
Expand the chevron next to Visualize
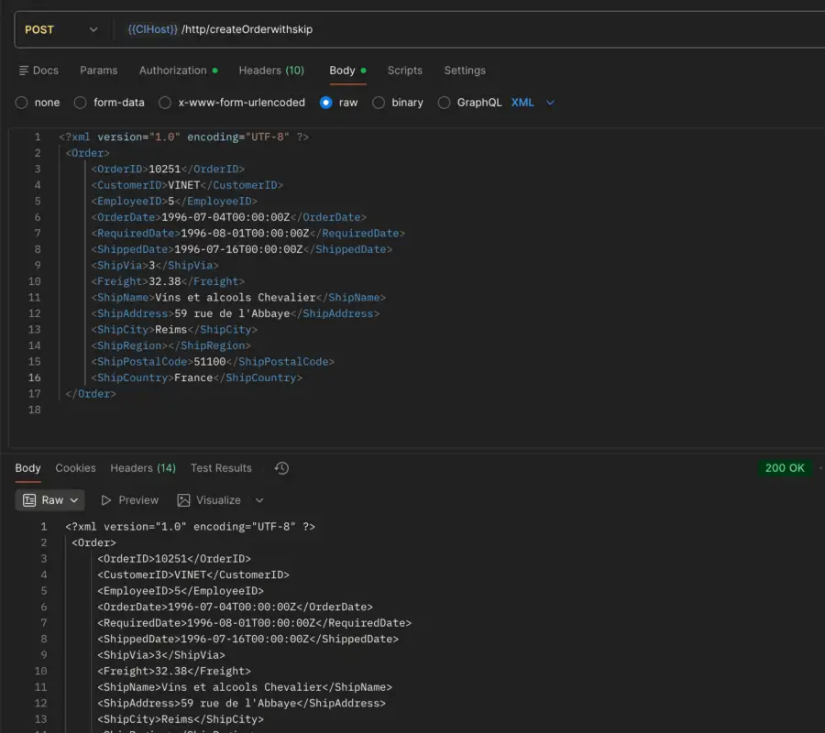[259, 500]
